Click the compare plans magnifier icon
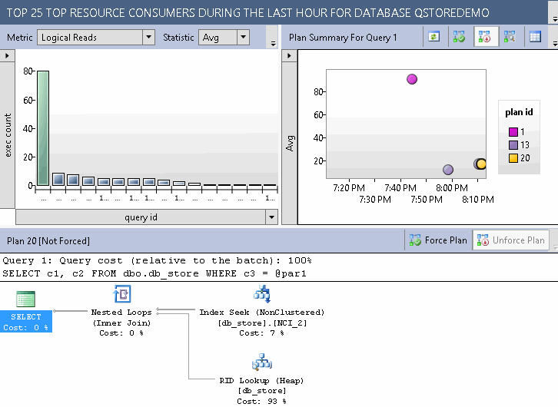The width and height of the screenshot is (558, 407). 510,37
